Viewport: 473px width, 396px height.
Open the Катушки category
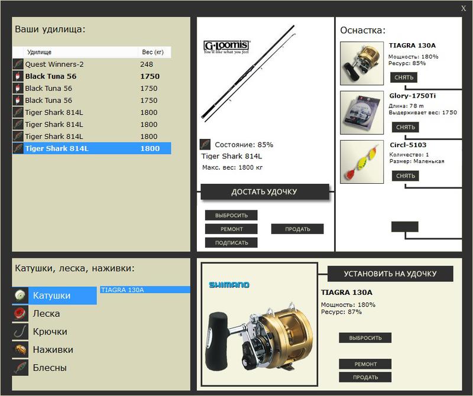(54, 296)
